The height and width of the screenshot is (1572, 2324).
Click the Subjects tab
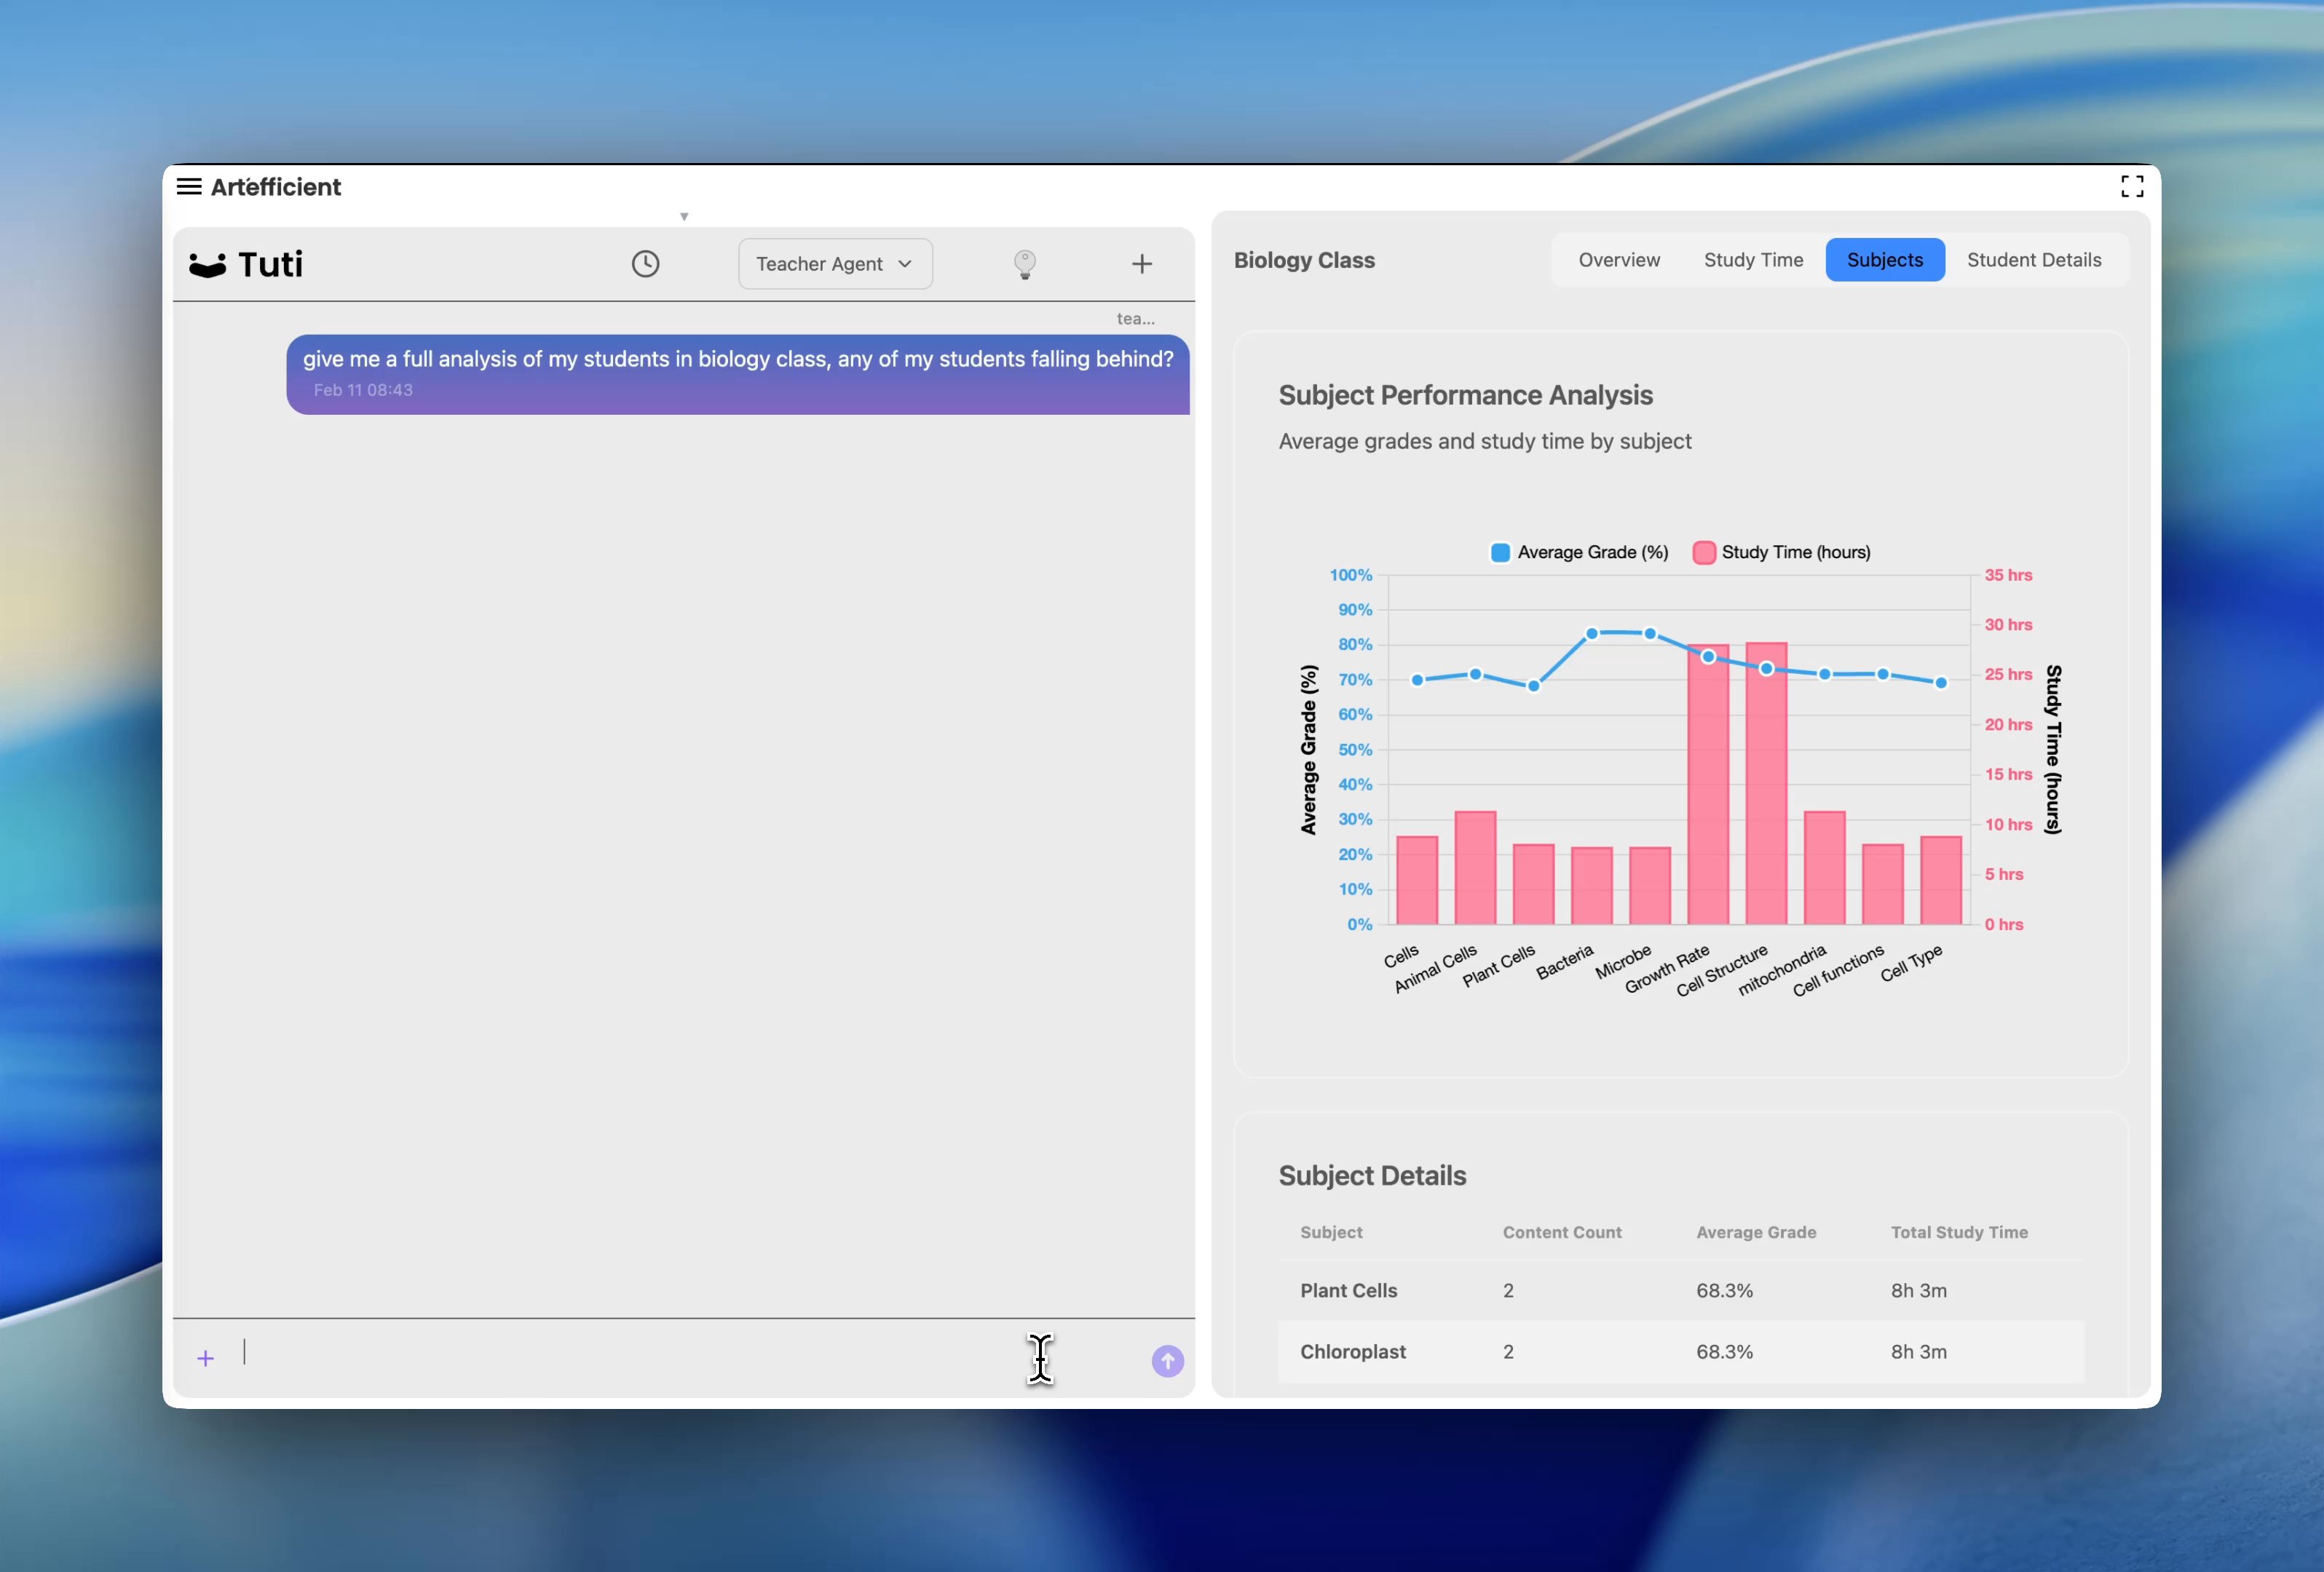(1884, 260)
